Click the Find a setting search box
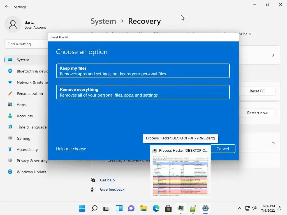This screenshot has height=215, width=287. click(x=26, y=44)
